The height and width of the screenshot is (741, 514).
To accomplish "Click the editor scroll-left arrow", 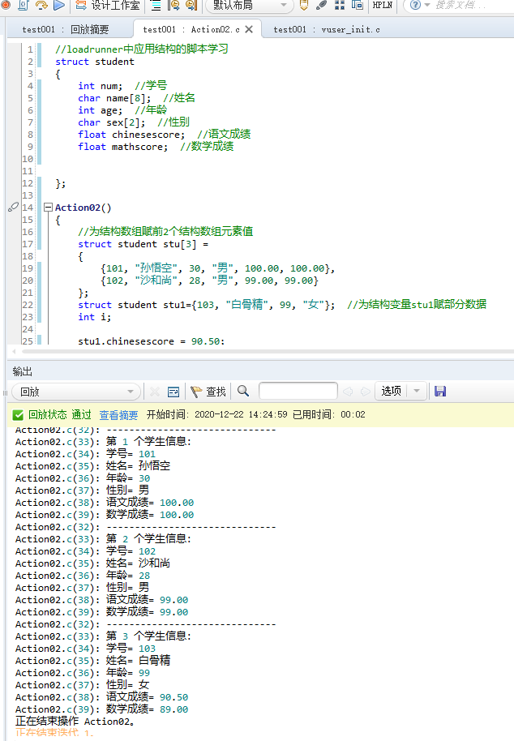I will [x=14, y=351].
